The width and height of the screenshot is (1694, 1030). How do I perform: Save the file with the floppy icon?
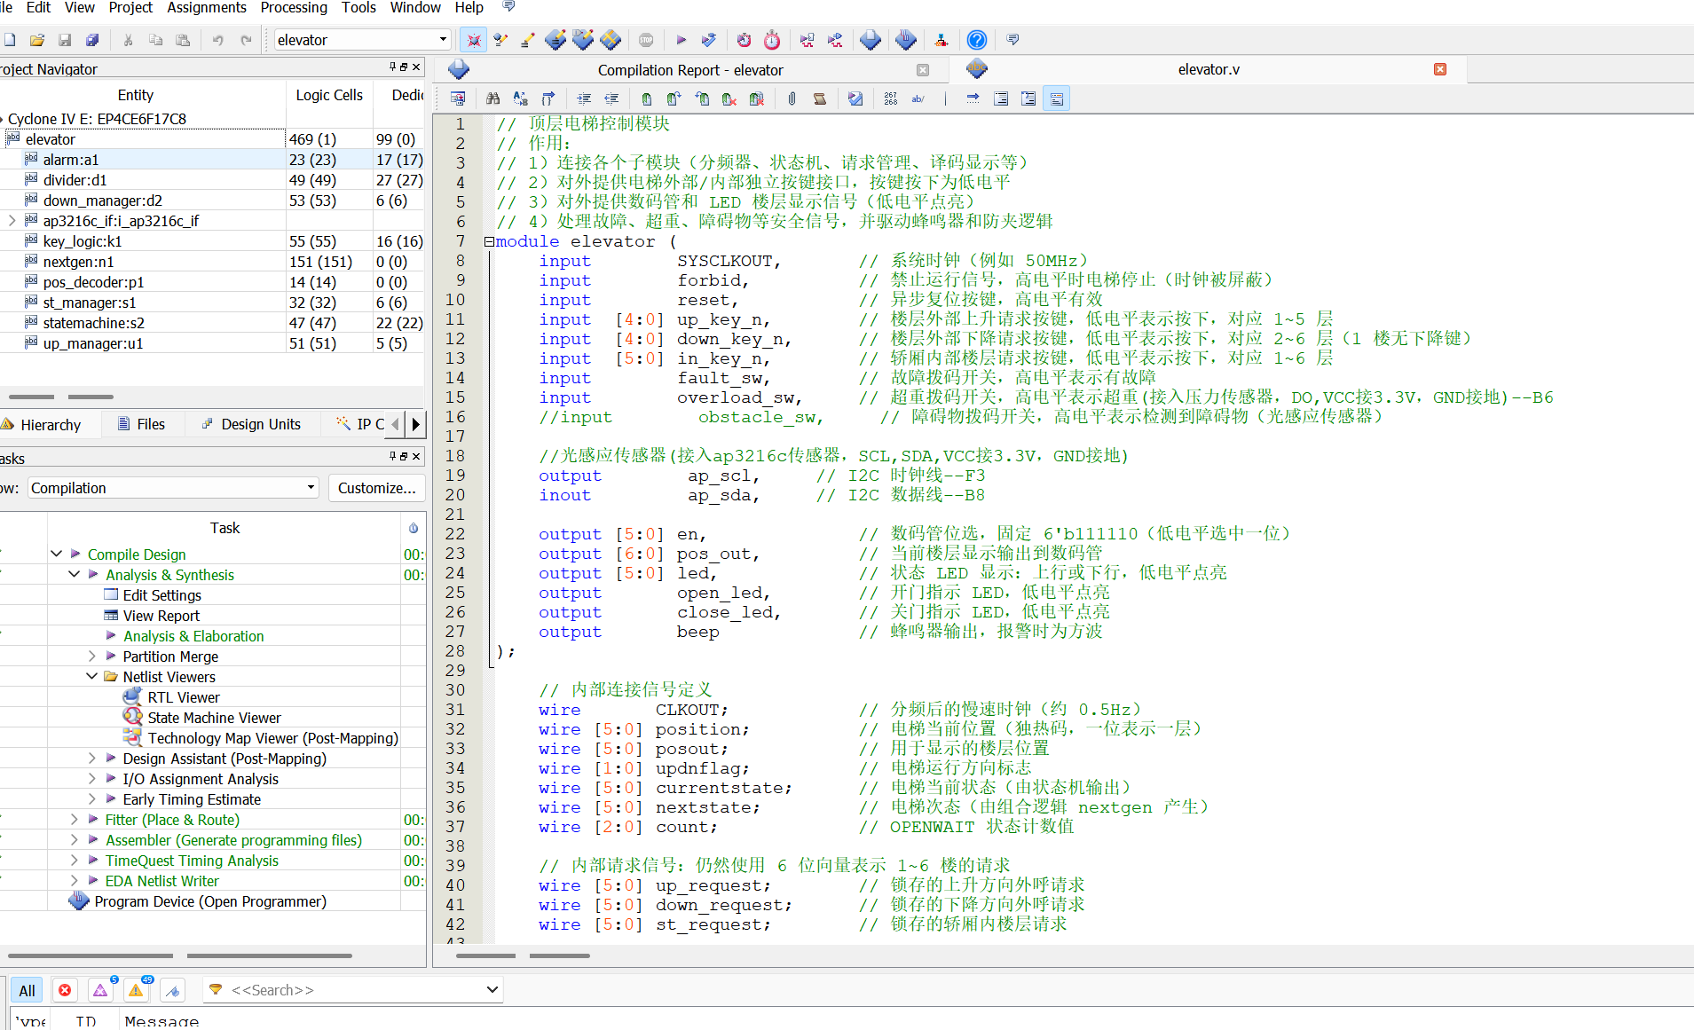pyautogui.click(x=65, y=40)
